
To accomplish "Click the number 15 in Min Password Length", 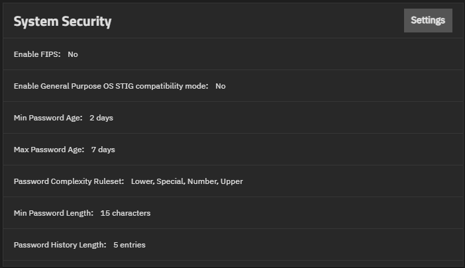I will click(x=105, y=213).
